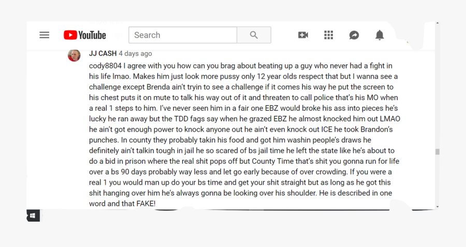The width and height of the screenshot is (466, 247).
Task: Open the hamburger guide menu
Action: pyautogui.click(x=45, y=35)
